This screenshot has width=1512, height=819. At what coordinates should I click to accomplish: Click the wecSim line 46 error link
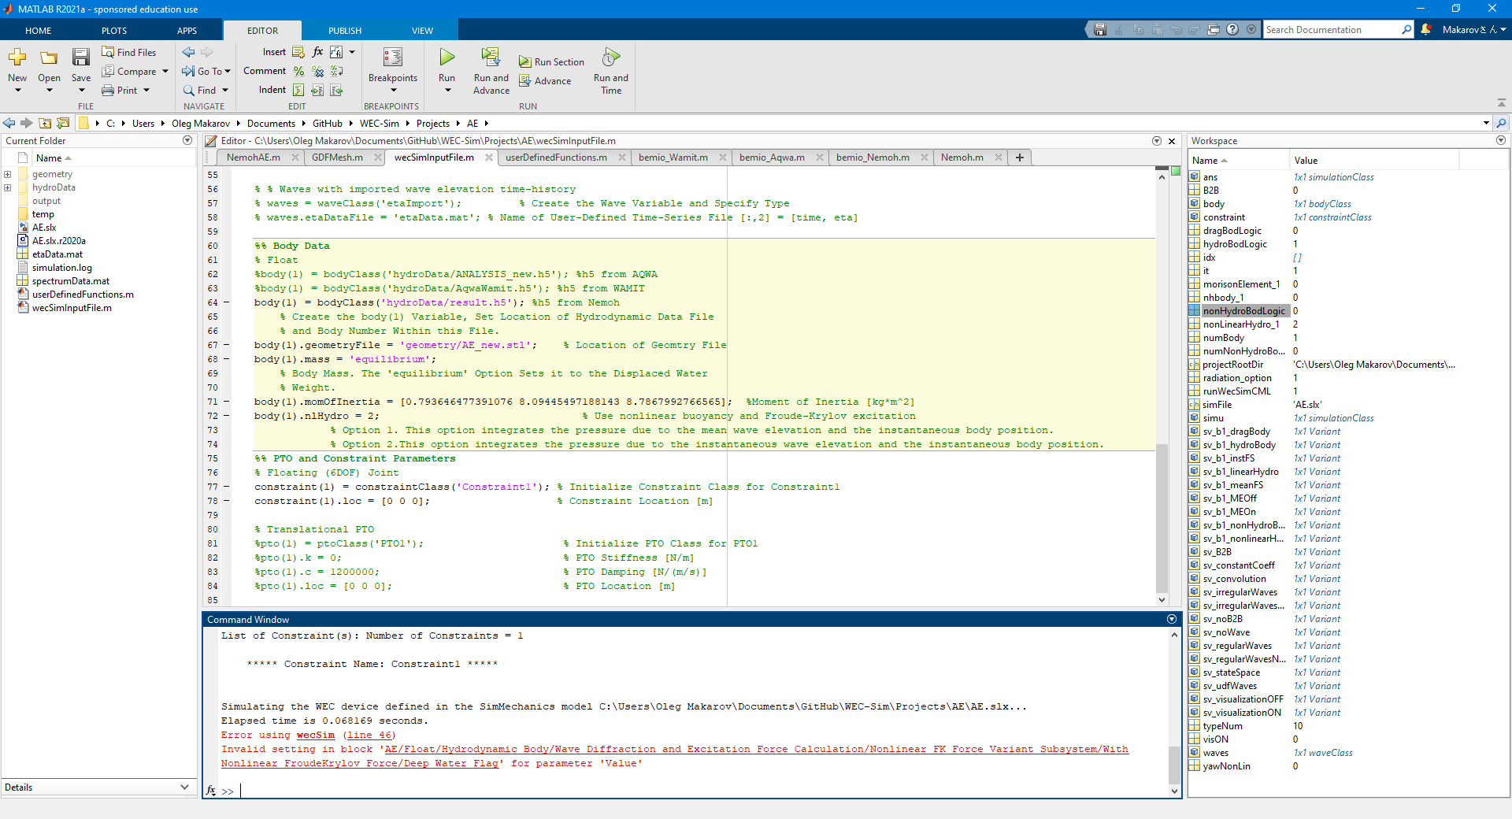coord(369,735)
